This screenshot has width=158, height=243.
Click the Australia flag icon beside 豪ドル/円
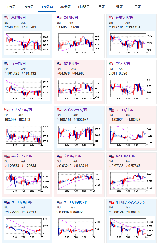click(59, 17)
